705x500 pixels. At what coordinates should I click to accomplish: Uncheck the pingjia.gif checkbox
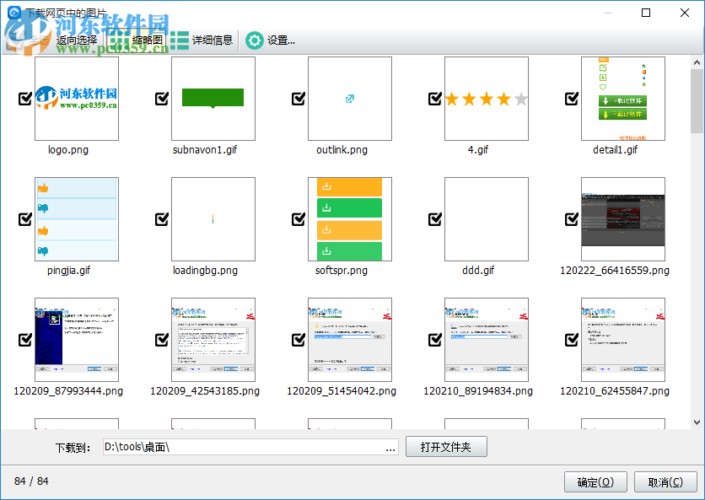coord(25,219)
